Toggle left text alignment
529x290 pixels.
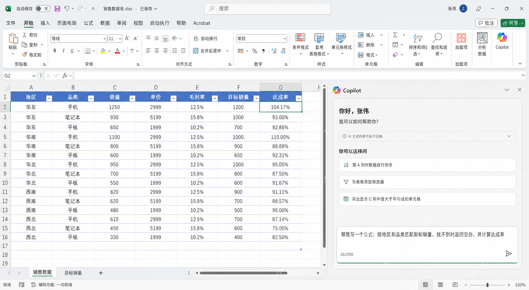148,51
